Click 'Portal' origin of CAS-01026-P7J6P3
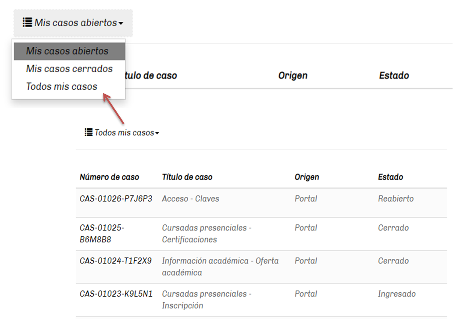 306,198
